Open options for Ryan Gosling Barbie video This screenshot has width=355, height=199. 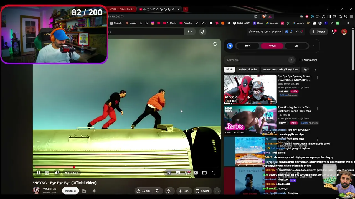[x=318, y=108]
